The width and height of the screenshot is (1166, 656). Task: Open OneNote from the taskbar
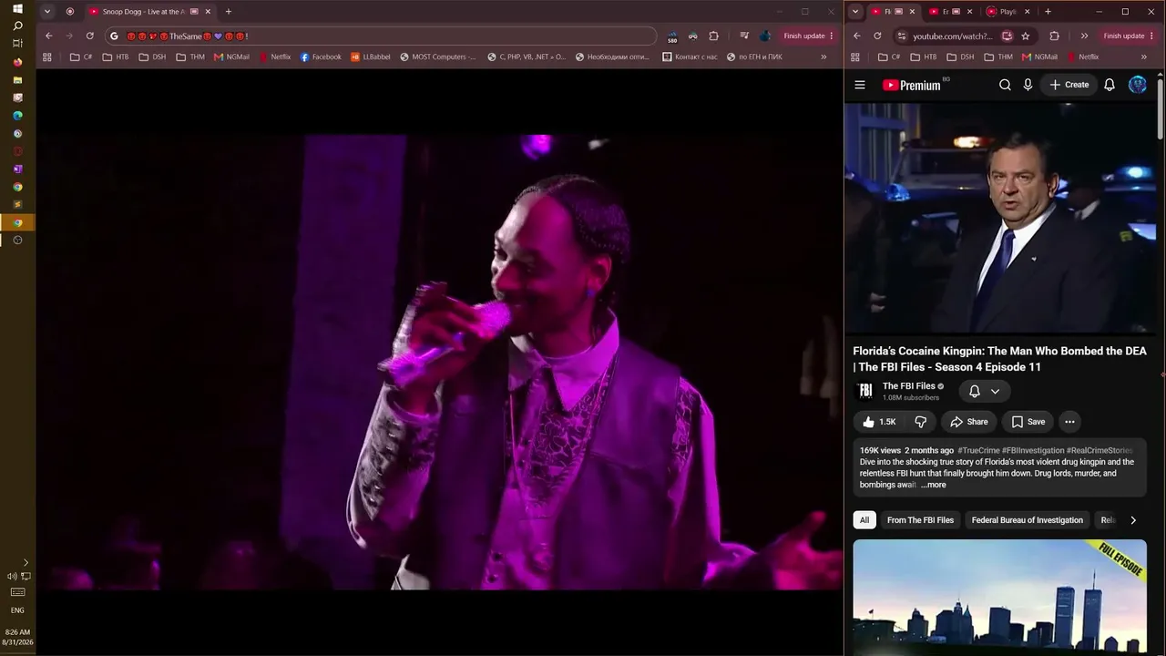click(x=17, y=169)
